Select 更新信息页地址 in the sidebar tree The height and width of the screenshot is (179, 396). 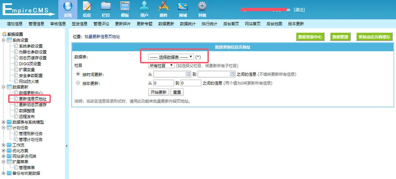tap(33, 99)
